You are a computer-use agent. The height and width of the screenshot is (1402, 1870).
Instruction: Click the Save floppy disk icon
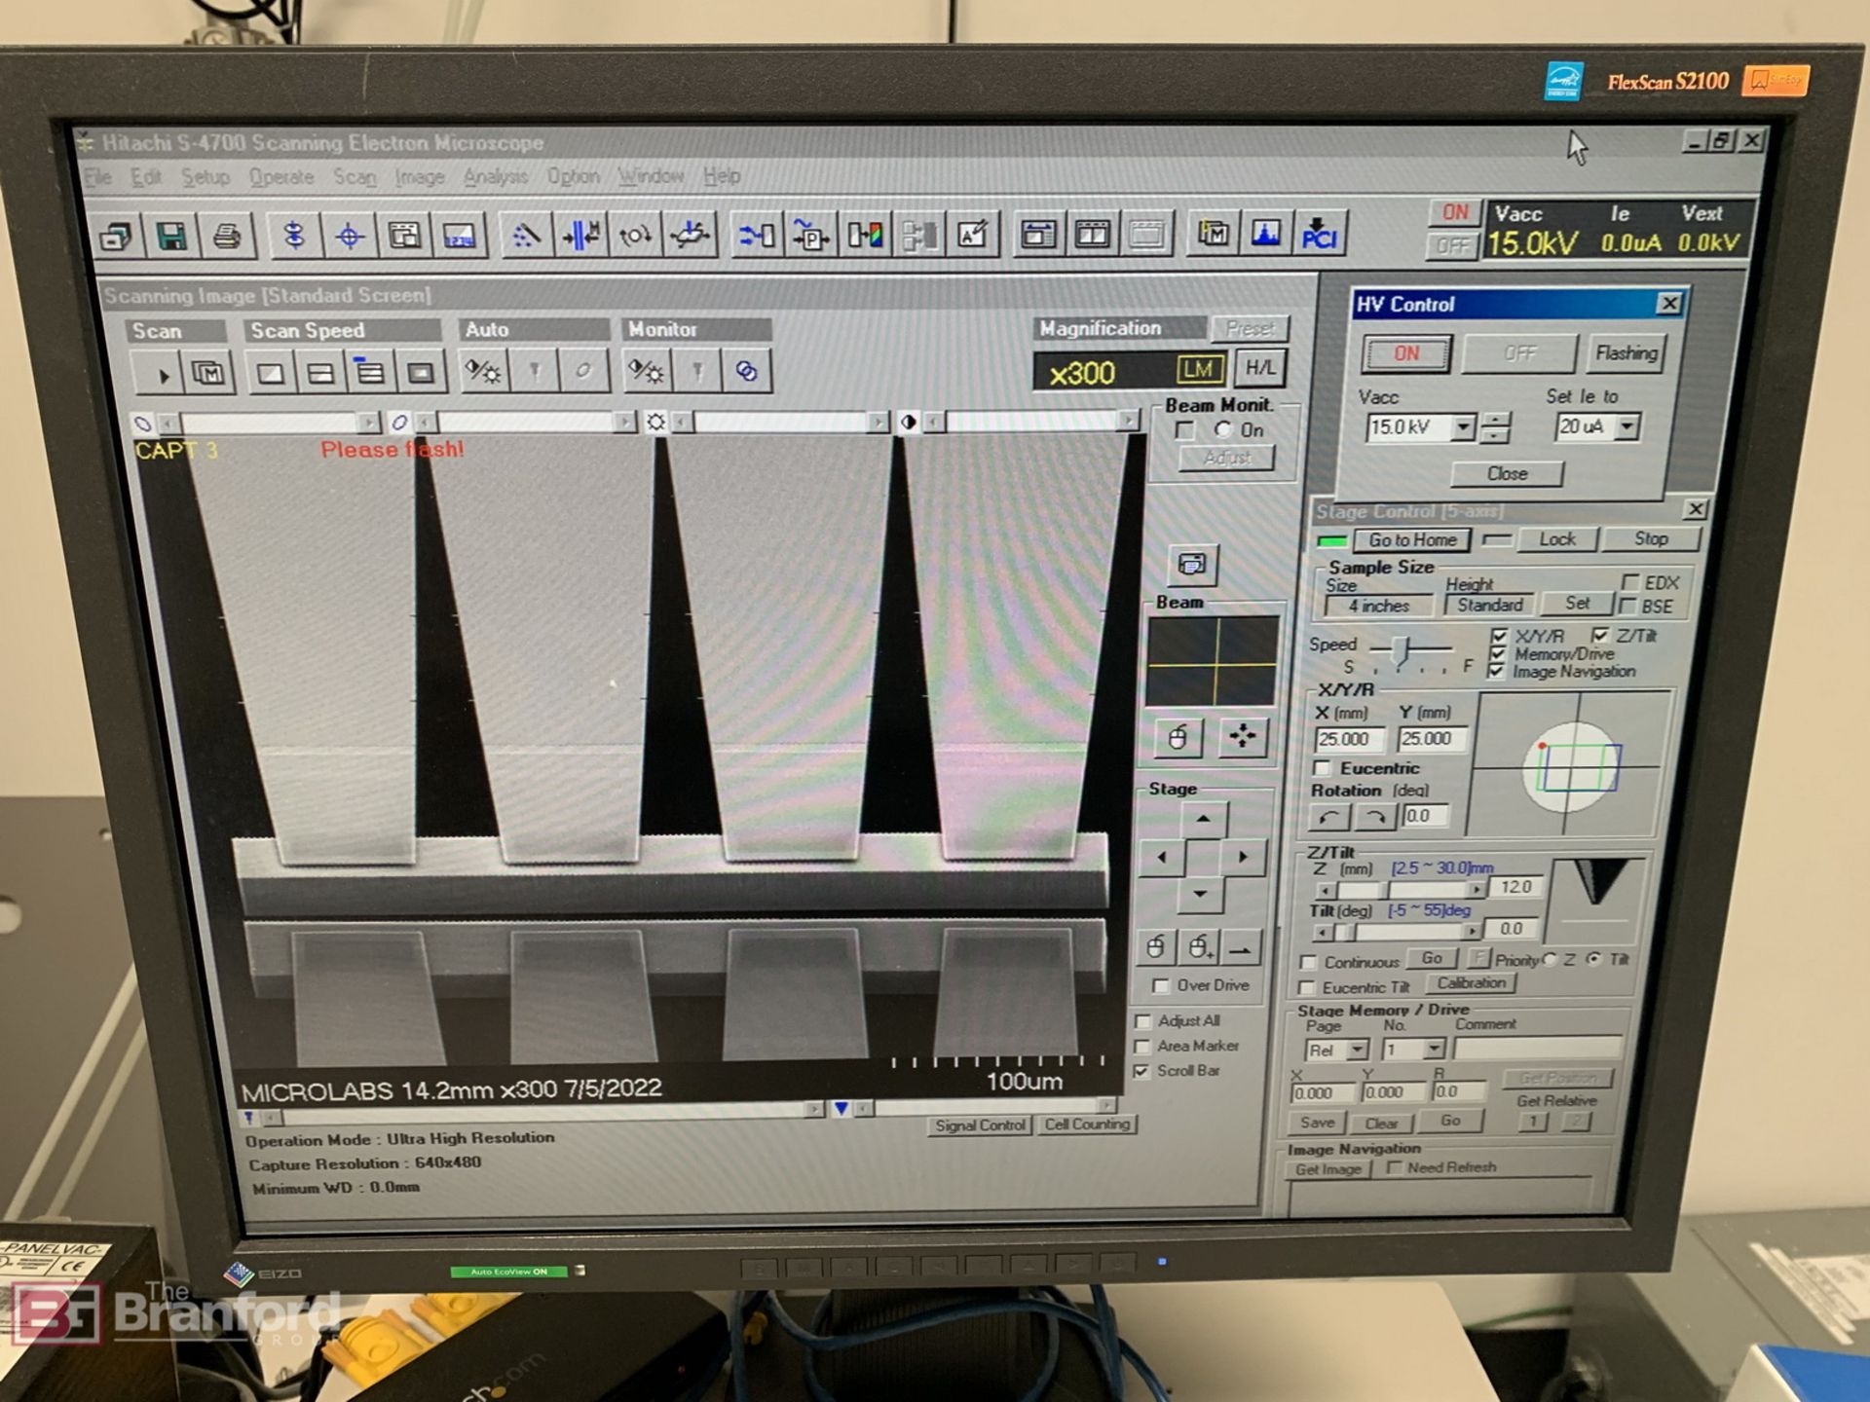[172, 237]
